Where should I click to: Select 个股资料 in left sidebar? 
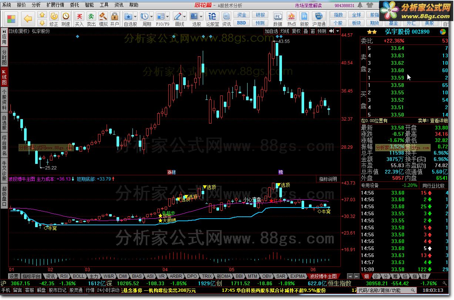pyautogui.click(x=4, y=100)
